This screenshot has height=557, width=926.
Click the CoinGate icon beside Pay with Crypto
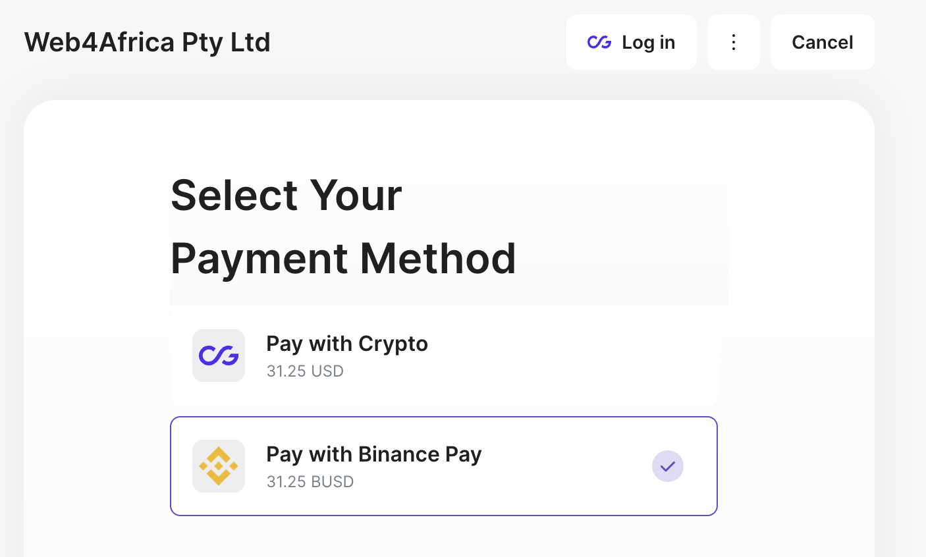(218, 356)
